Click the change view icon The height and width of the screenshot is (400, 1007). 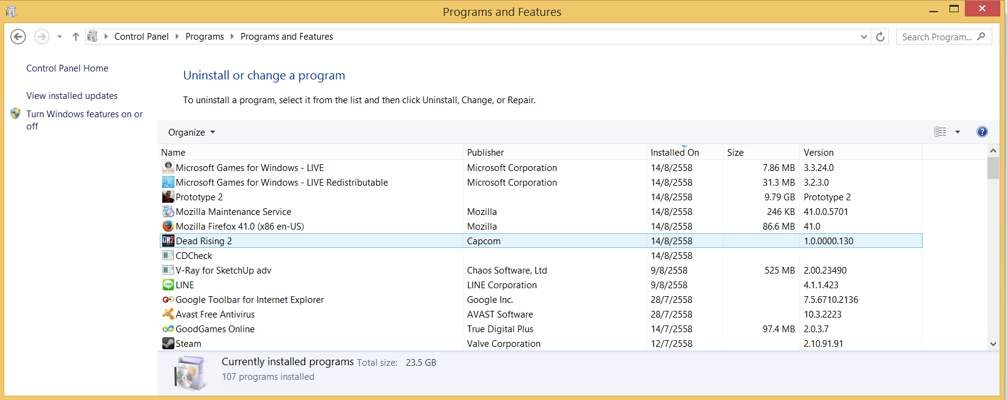point(940,132)
